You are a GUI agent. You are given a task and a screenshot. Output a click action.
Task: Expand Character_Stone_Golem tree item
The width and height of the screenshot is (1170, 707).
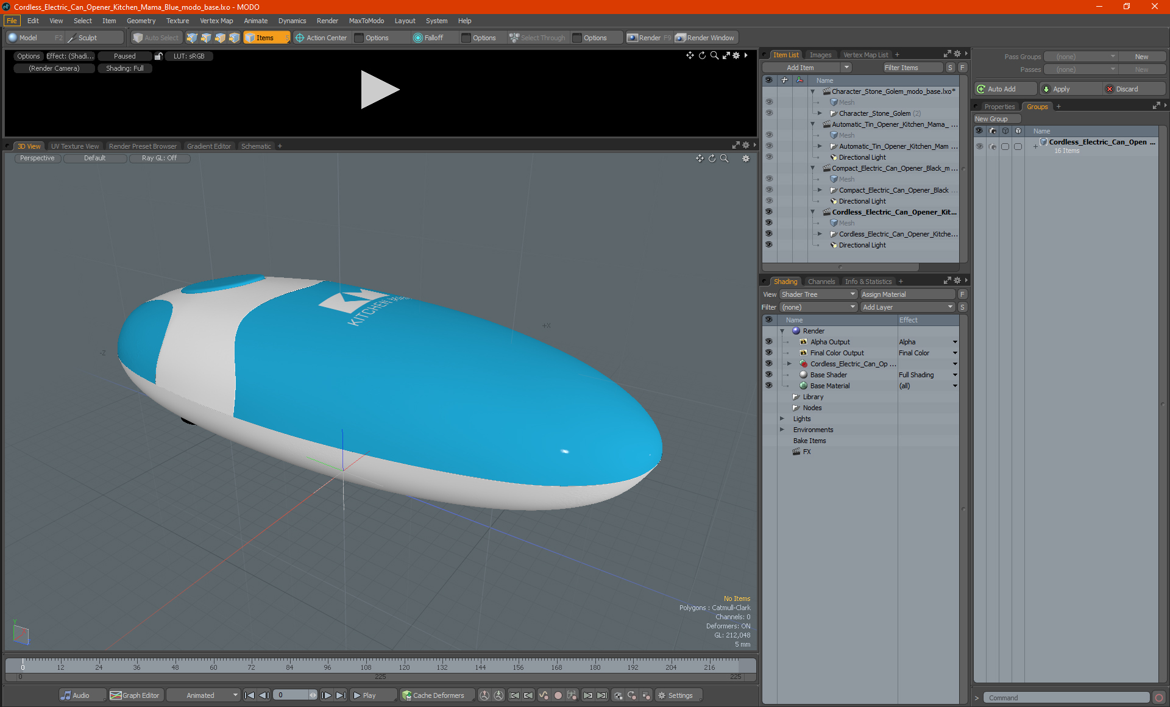(820, 113)
